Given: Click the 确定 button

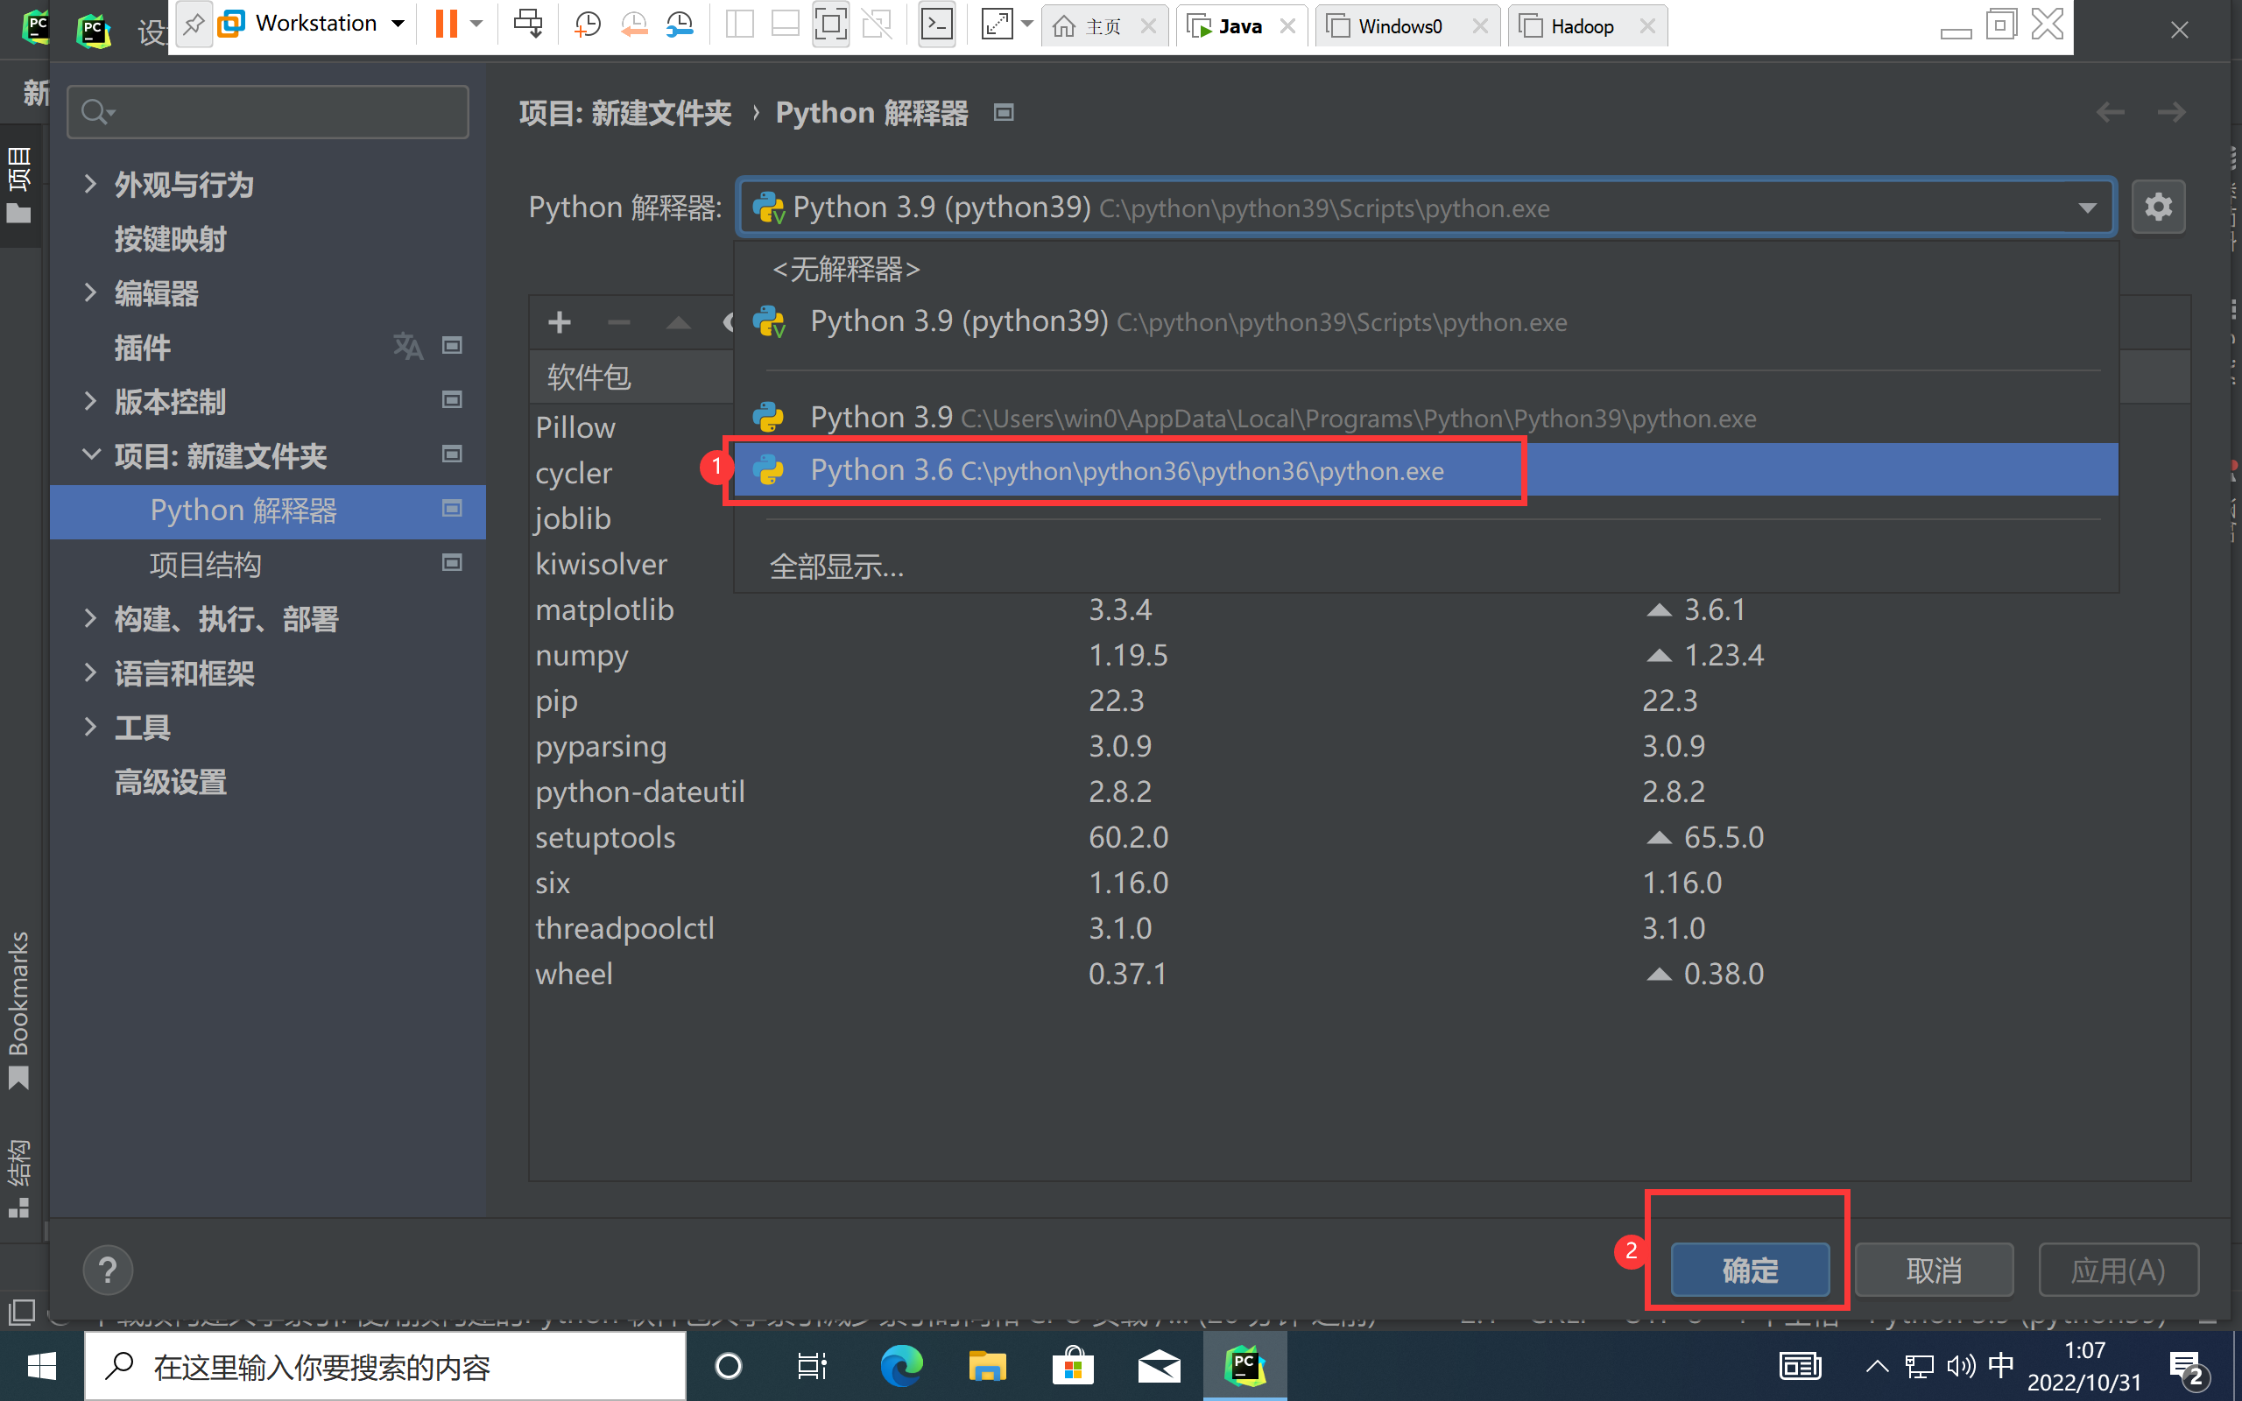Looking at the screenshot, I should pyautogui.click(x=1749, y=1270).
